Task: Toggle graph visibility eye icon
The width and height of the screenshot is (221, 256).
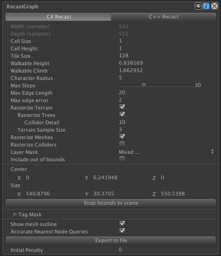Action: 198,6
